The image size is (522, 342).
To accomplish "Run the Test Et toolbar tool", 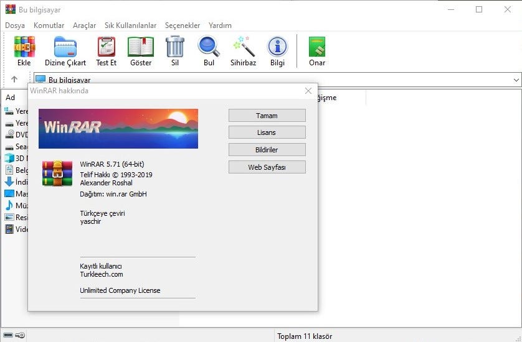I will (x=106, y=47).
